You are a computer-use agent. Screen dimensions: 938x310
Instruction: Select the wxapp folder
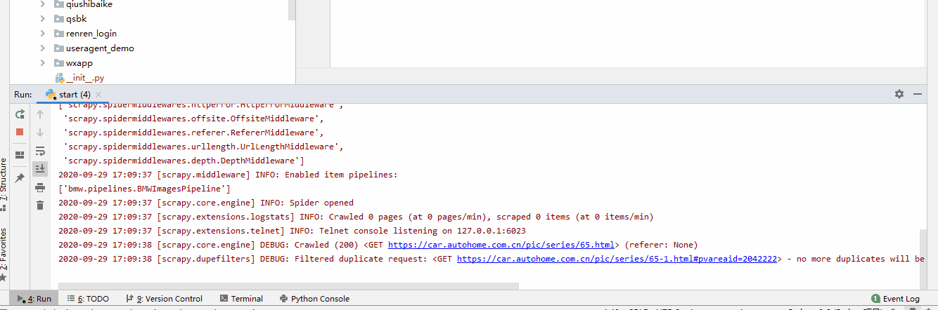79,63
